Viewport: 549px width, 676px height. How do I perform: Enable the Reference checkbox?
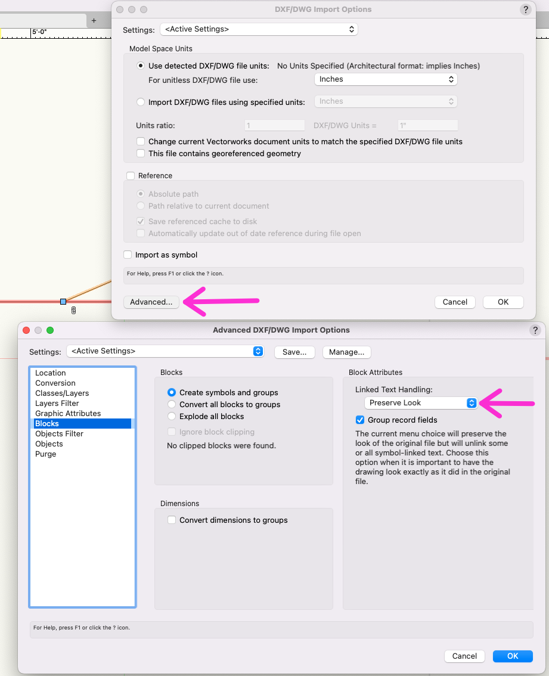coord(130,176)
